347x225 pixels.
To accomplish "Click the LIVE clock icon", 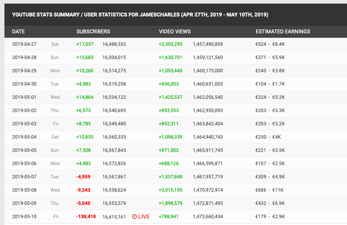I will (134, 217).
